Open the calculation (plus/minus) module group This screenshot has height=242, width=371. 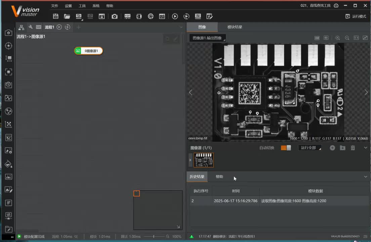coord(8,137)
